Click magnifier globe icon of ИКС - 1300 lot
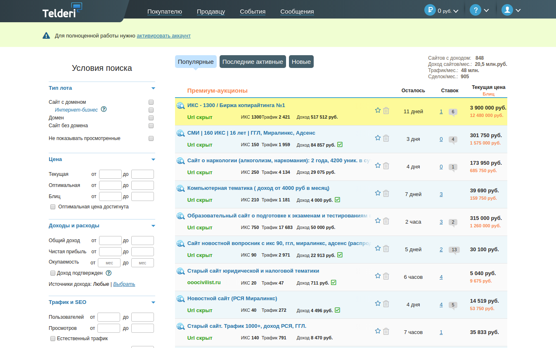 181,105
